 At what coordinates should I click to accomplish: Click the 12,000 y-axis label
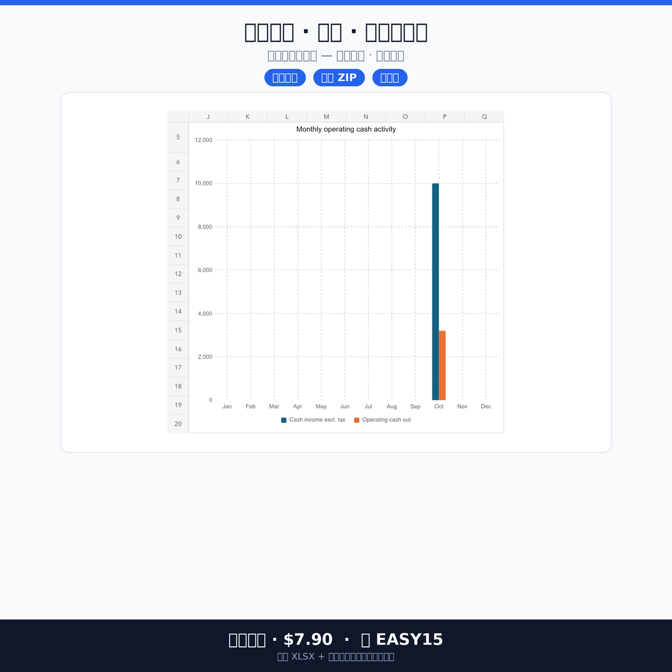point(204,140)
